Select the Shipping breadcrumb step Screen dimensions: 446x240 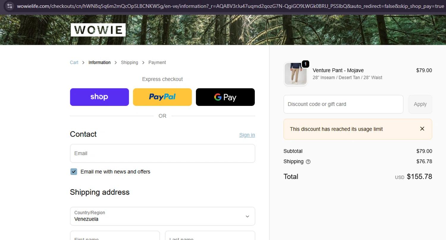(x=129, y=63)
